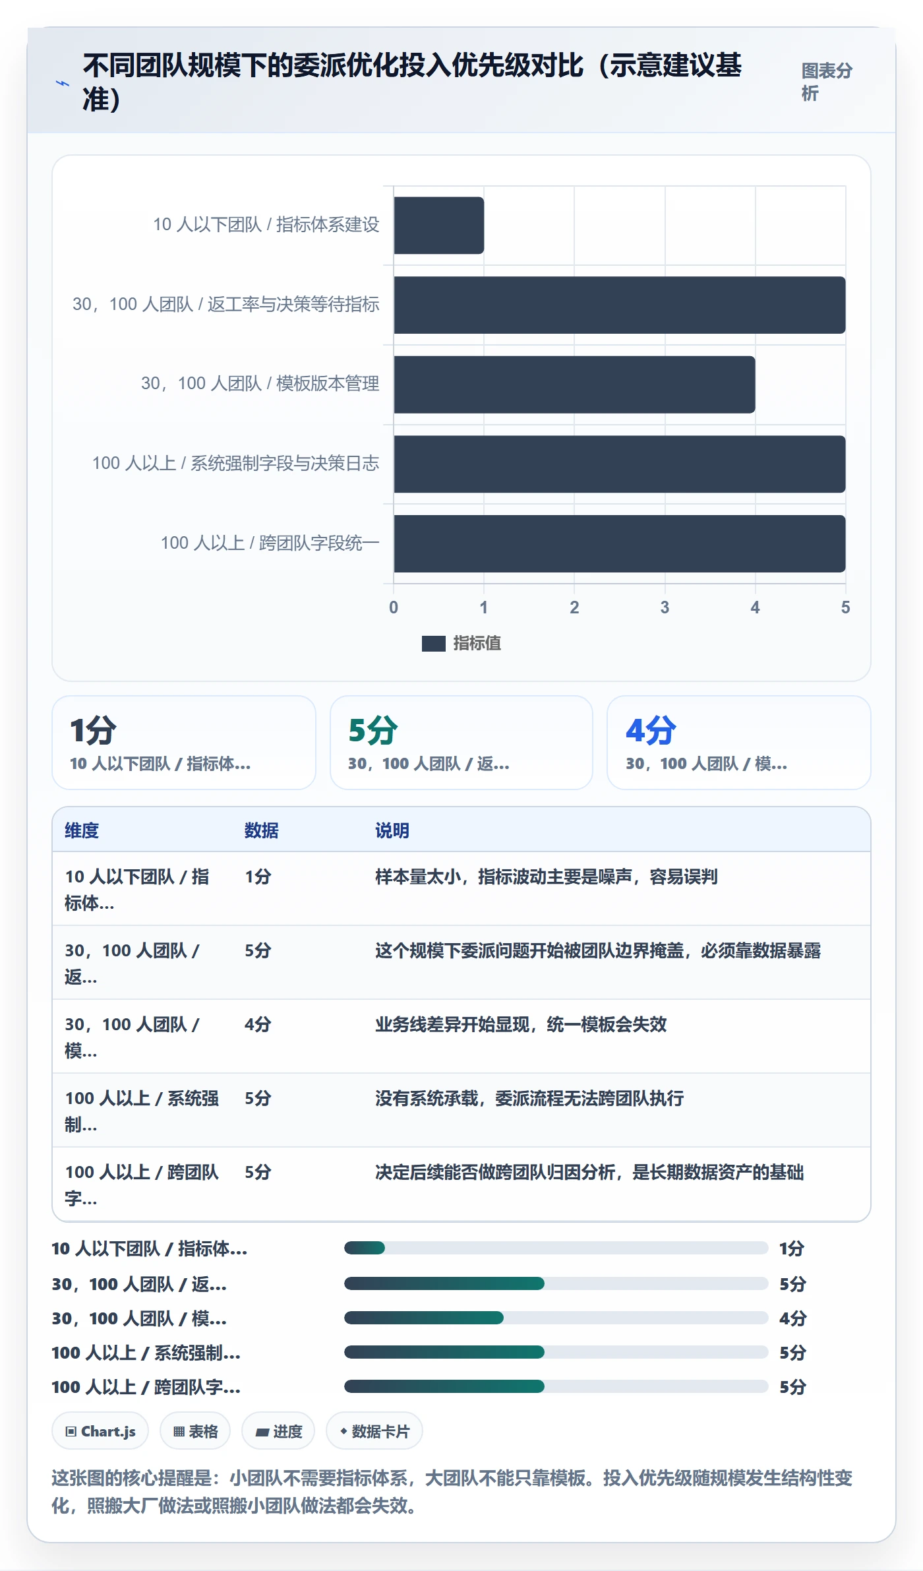Select the 表格 tag chip
Screen dimensions: 923x1571
195,1431
